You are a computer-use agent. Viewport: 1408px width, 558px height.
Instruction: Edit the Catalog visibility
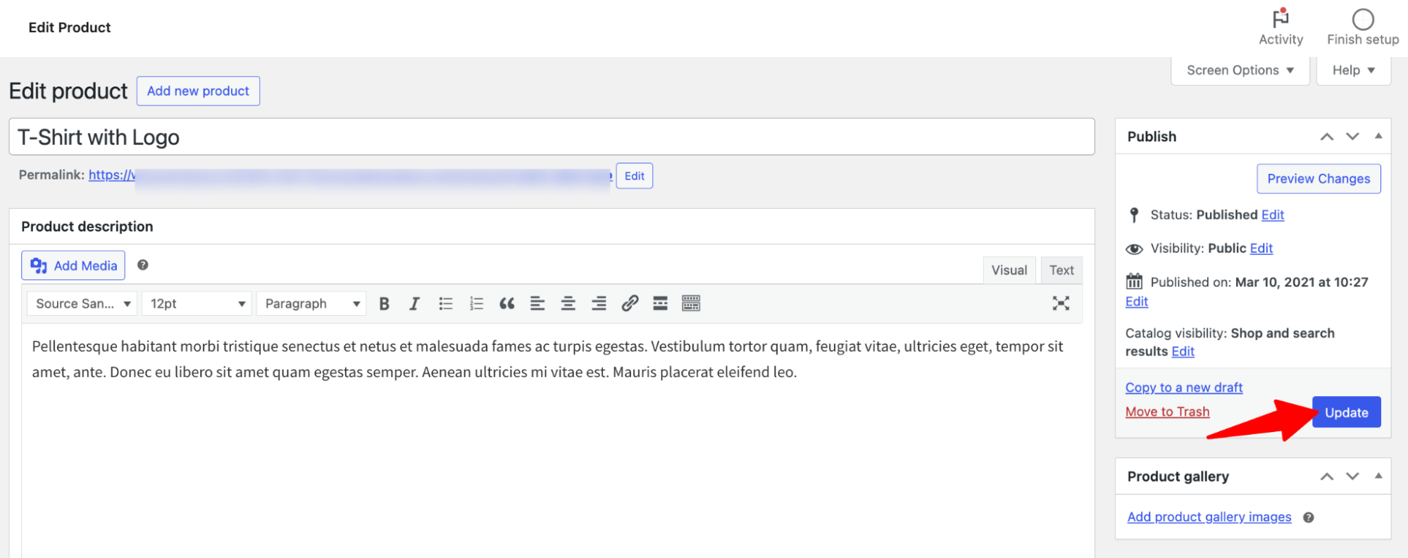tap(1183, 351)
